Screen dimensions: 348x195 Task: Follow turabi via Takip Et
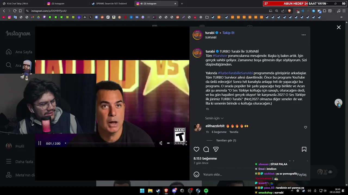click(228, 33)
